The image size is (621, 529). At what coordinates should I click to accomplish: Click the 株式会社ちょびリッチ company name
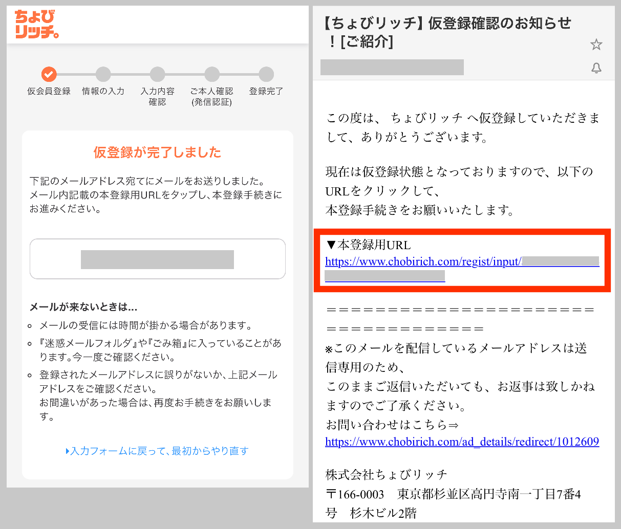click(387, 474)
